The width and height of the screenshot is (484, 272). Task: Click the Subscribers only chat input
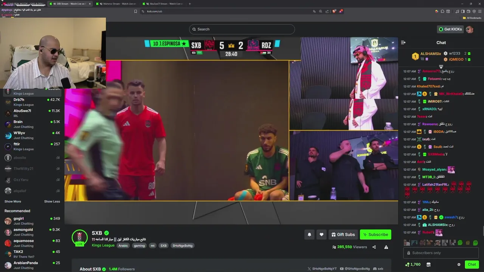pos(441,253)
